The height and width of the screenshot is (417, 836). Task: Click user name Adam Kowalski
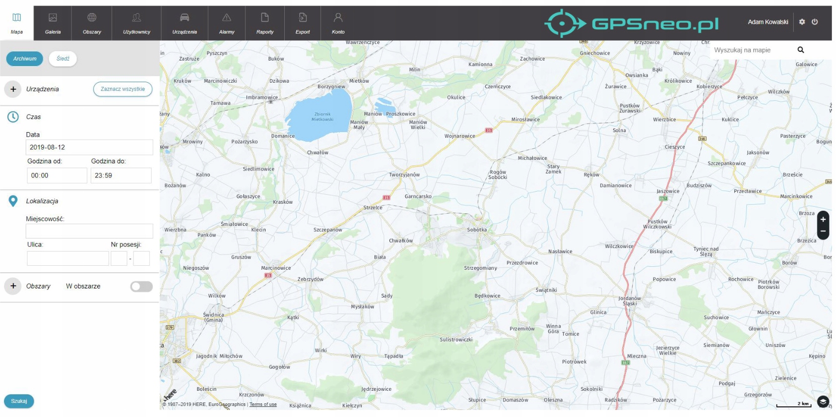767,22
